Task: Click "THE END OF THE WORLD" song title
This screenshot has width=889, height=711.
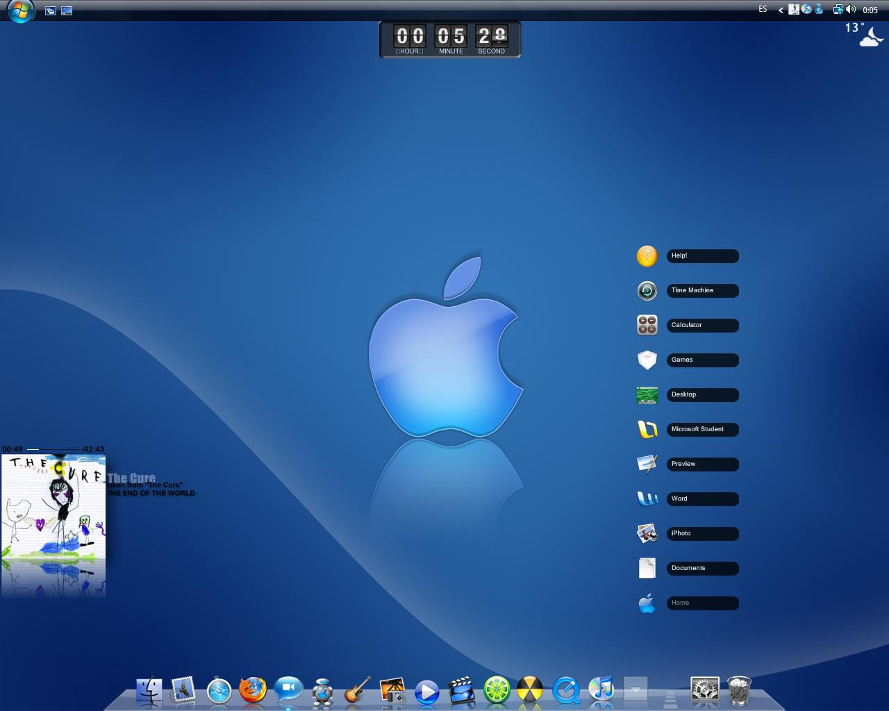Action: point(151,493)
